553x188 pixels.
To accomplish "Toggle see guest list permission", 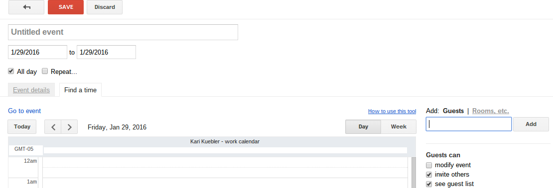I will pyautogui.click(x=429, y=184).
